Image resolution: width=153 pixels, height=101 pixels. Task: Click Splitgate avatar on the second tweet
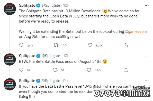click(10, 59)
